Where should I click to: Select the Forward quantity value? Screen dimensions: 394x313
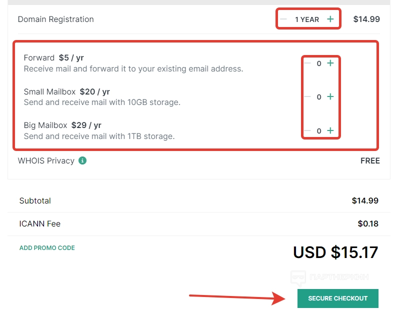(x=319, y=63)
